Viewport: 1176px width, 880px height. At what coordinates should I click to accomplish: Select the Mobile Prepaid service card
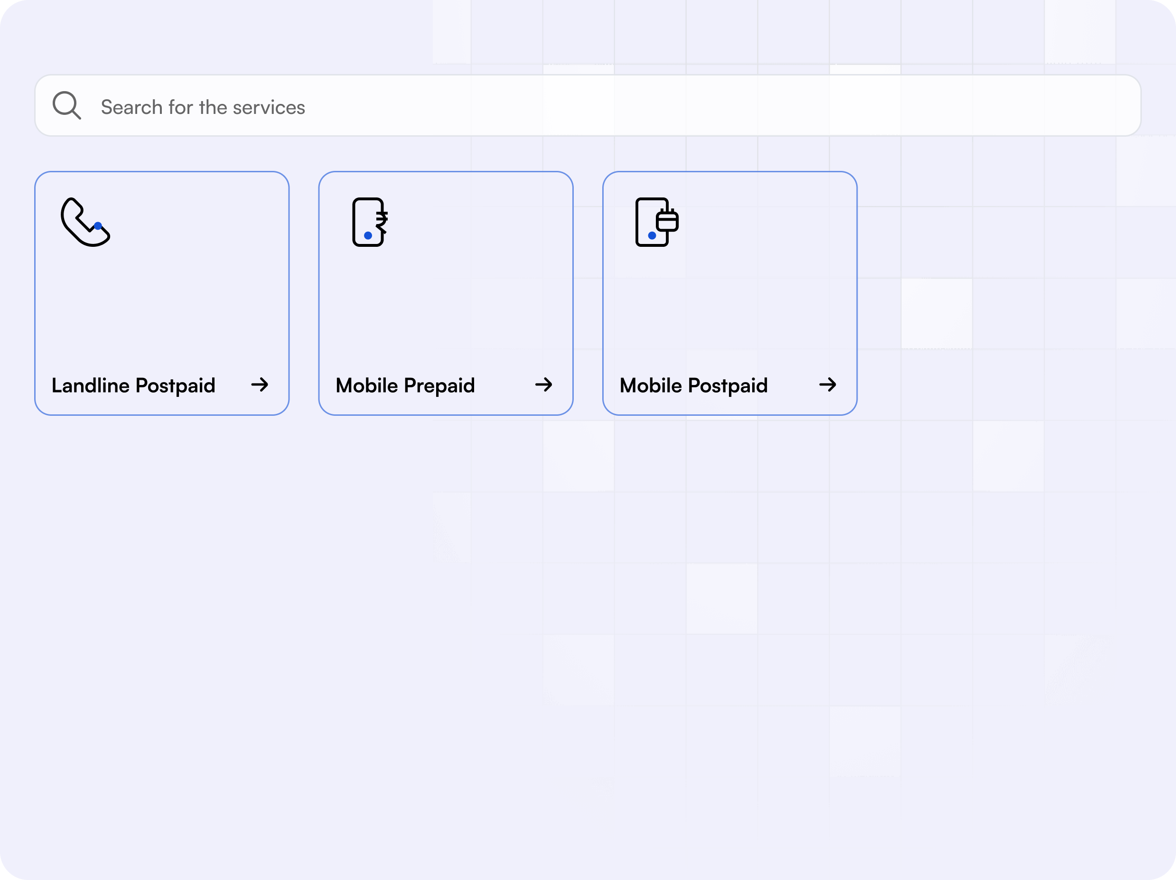[x=446, y=293]
